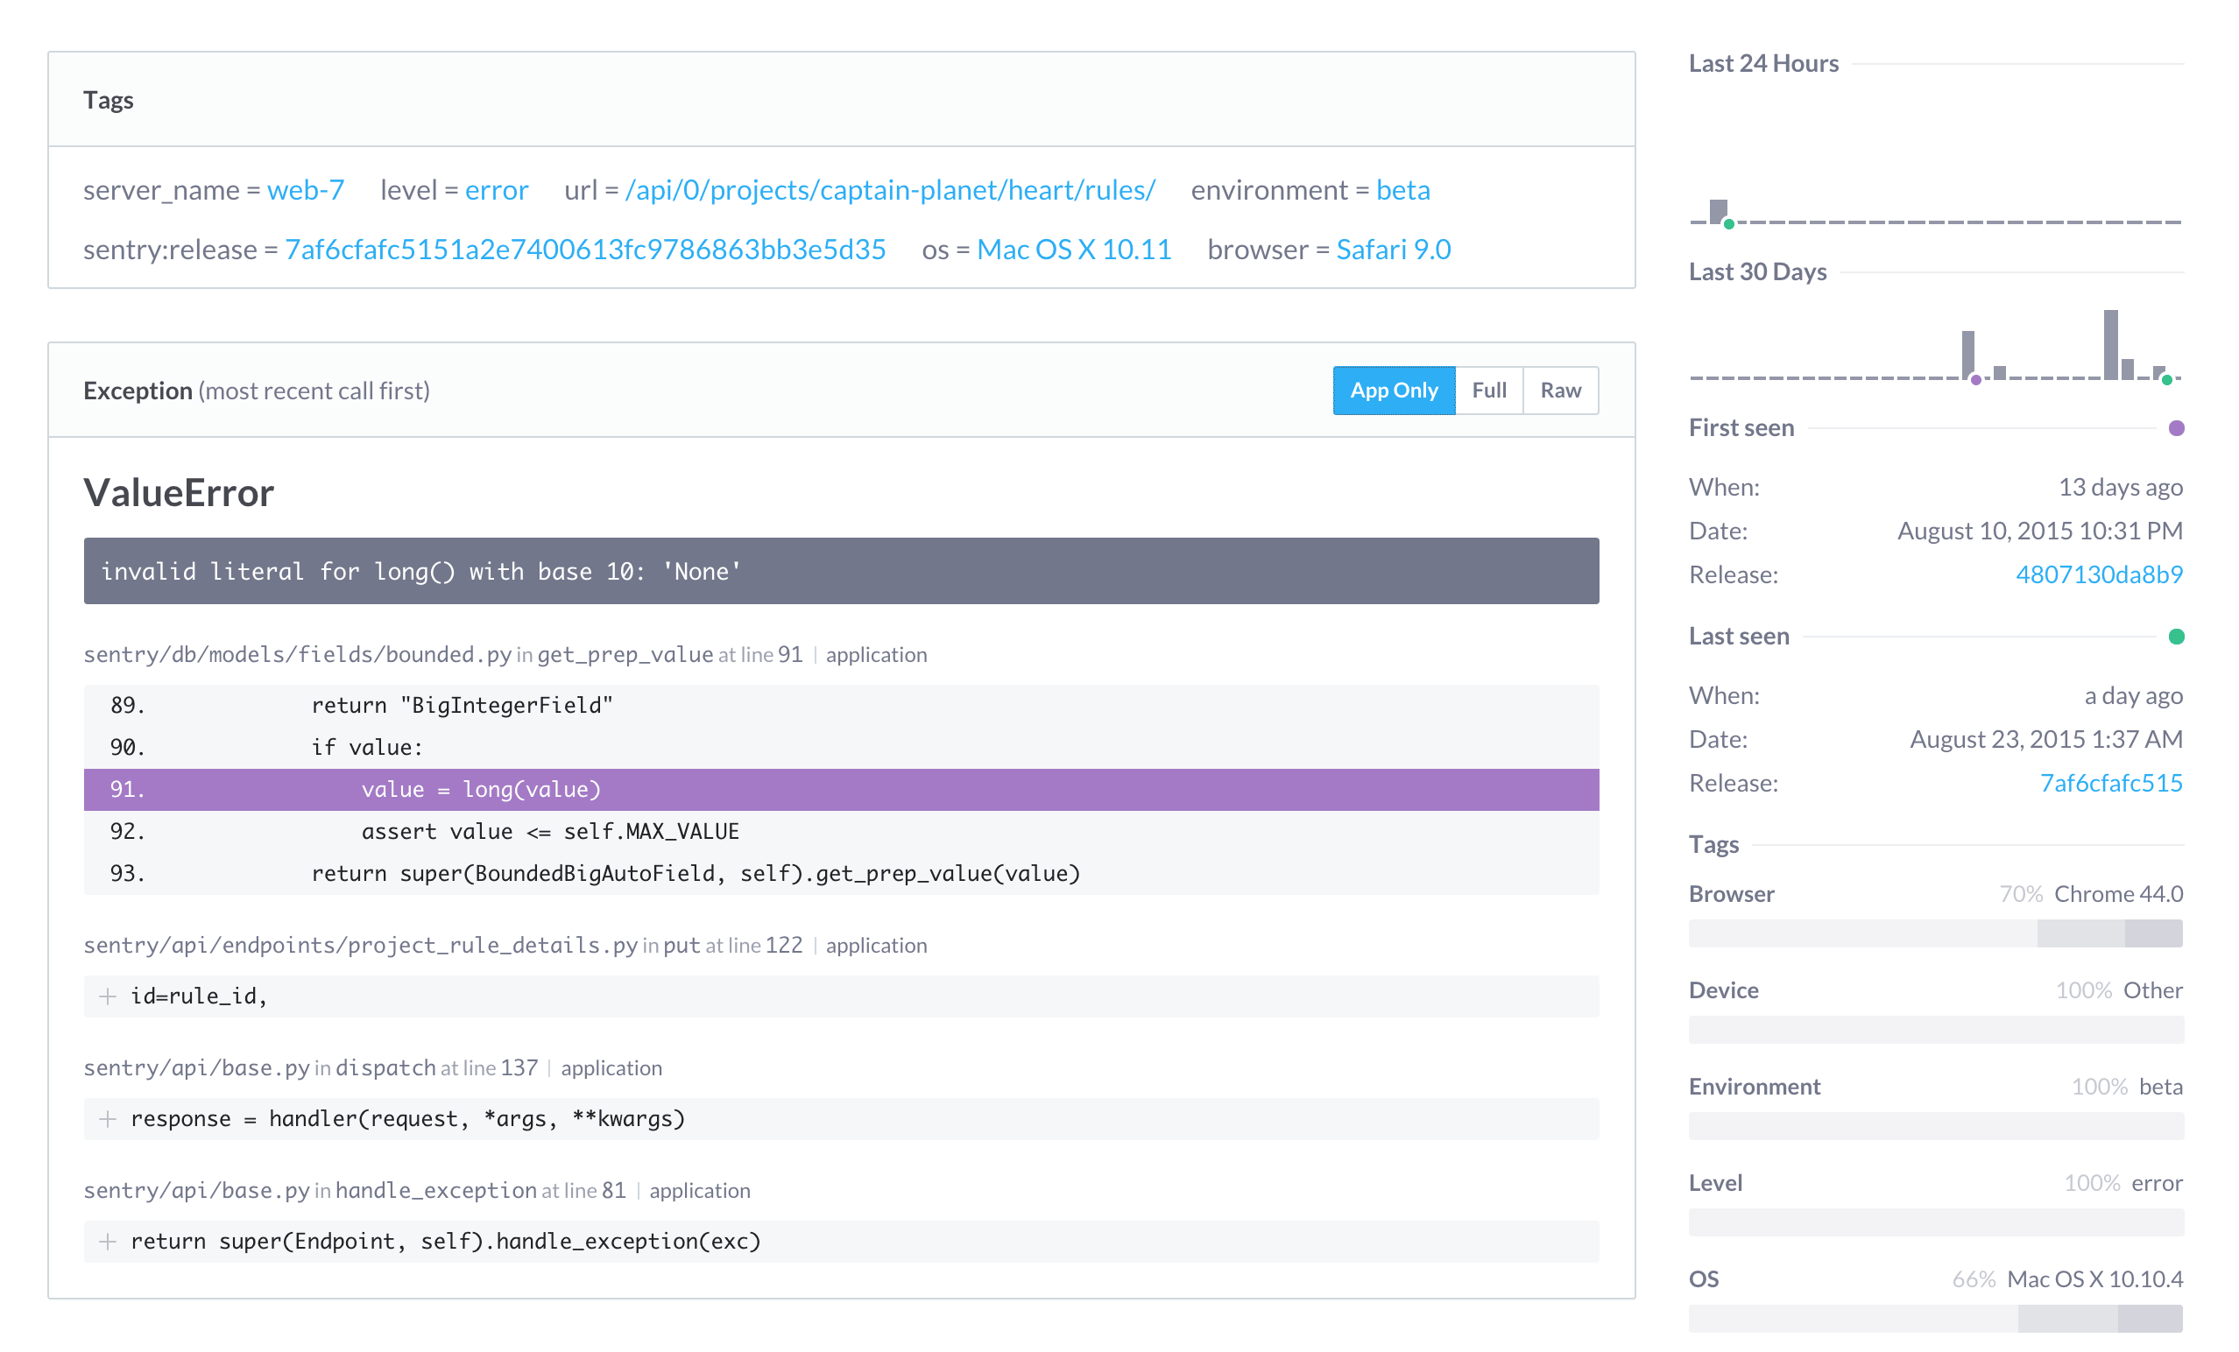This screenshot has width=2239, height=1352.
Task: Expand the response = handler code frame
Action: [x=107, y=1119]
